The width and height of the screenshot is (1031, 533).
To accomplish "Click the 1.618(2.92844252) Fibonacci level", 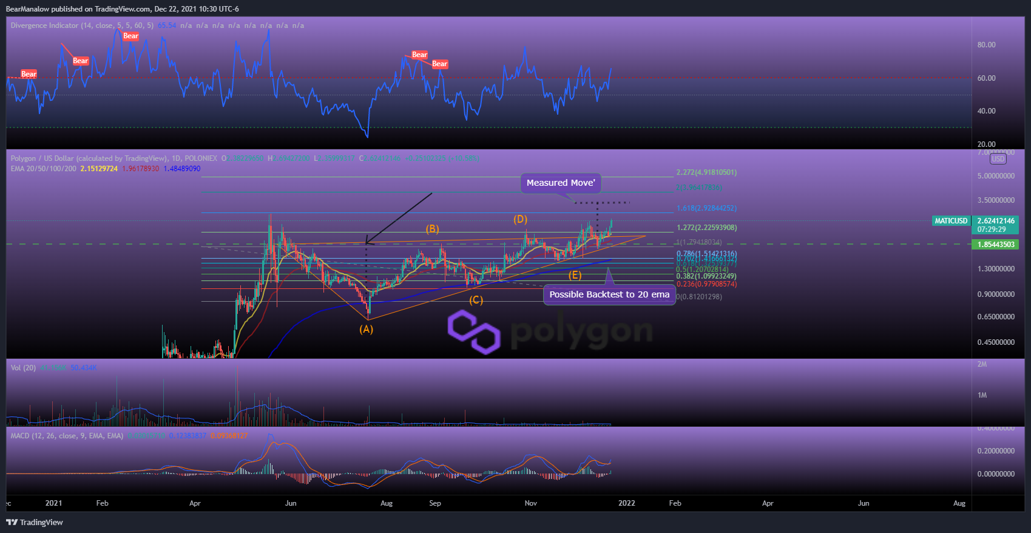I will coord(707,208).
